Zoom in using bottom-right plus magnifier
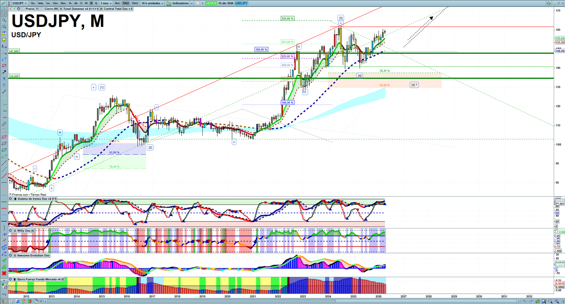The width and height of the screenshot is (565, 304). coord(557,301)
